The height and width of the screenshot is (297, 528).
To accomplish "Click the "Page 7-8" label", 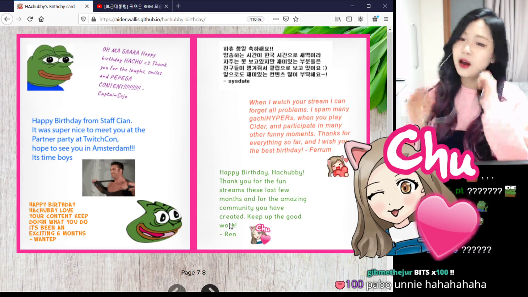I will (x=193, y=273).
